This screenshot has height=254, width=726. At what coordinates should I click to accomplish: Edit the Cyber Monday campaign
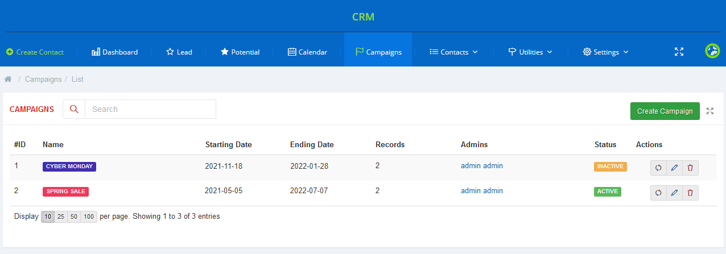coord(674,168)
